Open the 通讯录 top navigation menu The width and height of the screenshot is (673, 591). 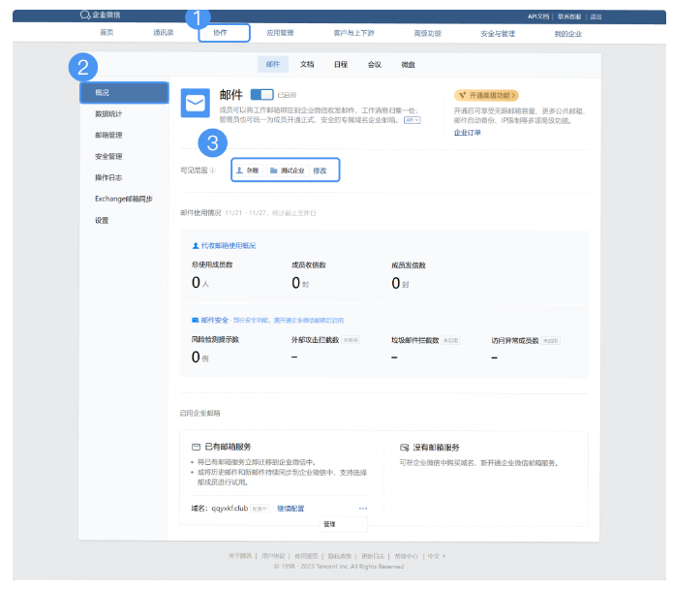pyautogui.click(x=162, y=33)
